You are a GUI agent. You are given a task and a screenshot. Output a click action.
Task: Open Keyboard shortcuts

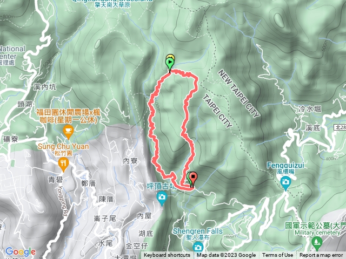pos(167,255)
